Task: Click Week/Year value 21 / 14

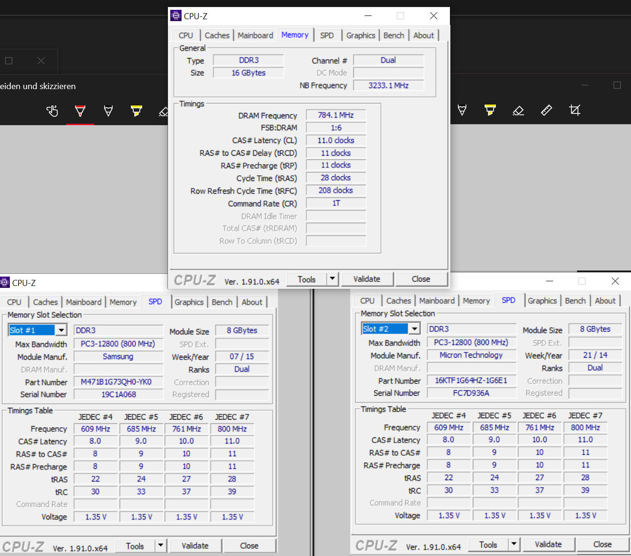Action: pyautogui.click(x=595, y=355)
